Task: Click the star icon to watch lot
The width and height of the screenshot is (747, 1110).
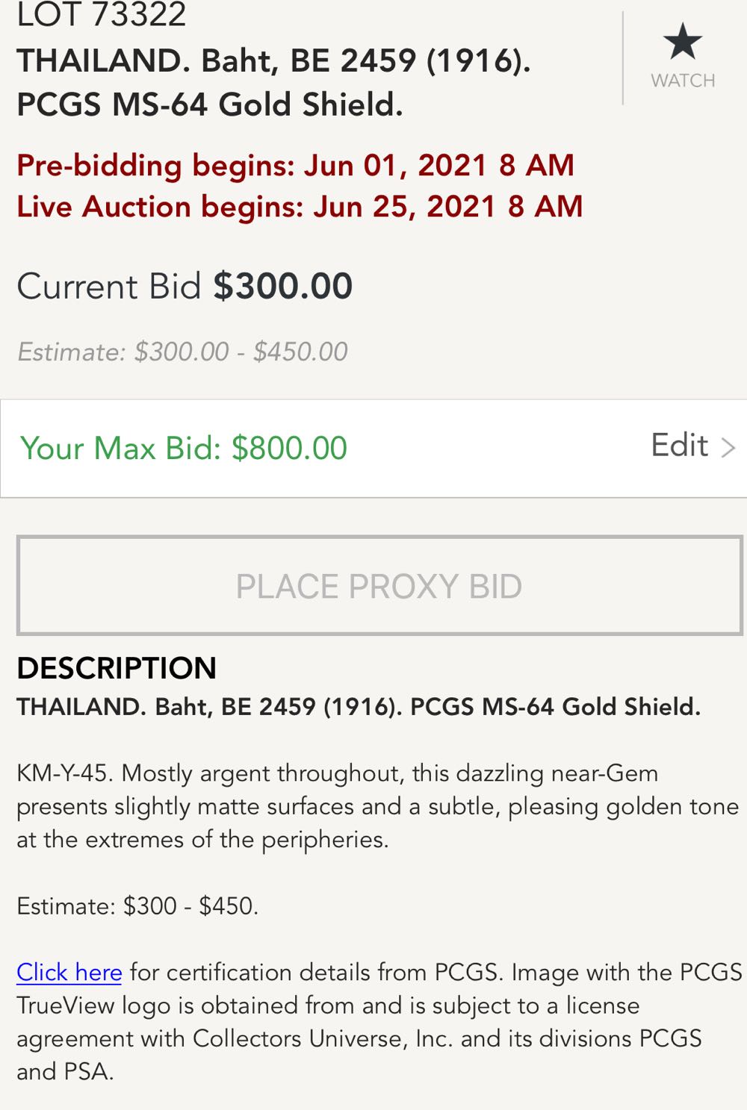Action: point(683,42)
